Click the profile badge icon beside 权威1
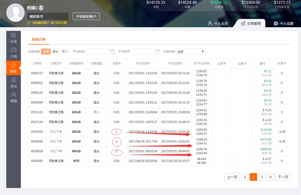 (41, 8)
